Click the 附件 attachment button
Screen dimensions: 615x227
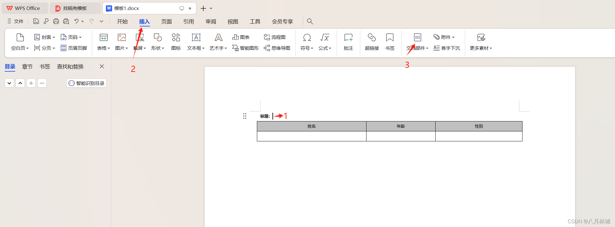click(444, 37)
